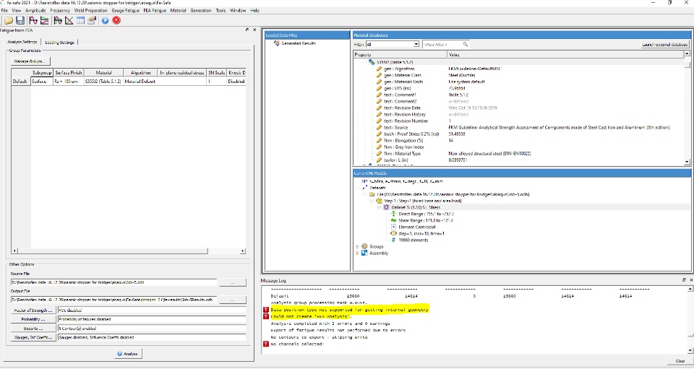Open the Filter 'All' dropdown
The image size is (694, 369).
(416, 44)
